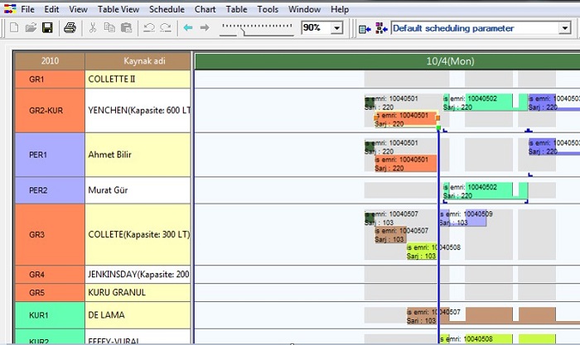This screenshot has width=580, height=345.
Task: Click the Open folder icon
Action: pos(31,27)
